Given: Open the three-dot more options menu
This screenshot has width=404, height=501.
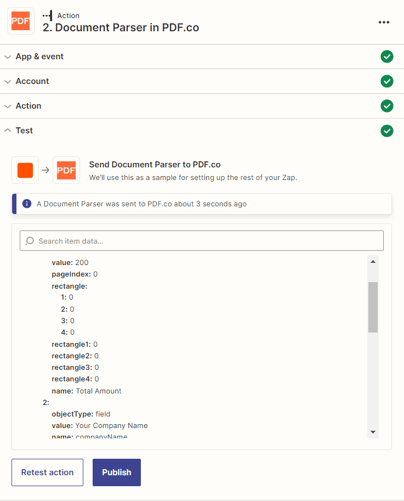Looking at the screenshot, I should pos(384,22).
